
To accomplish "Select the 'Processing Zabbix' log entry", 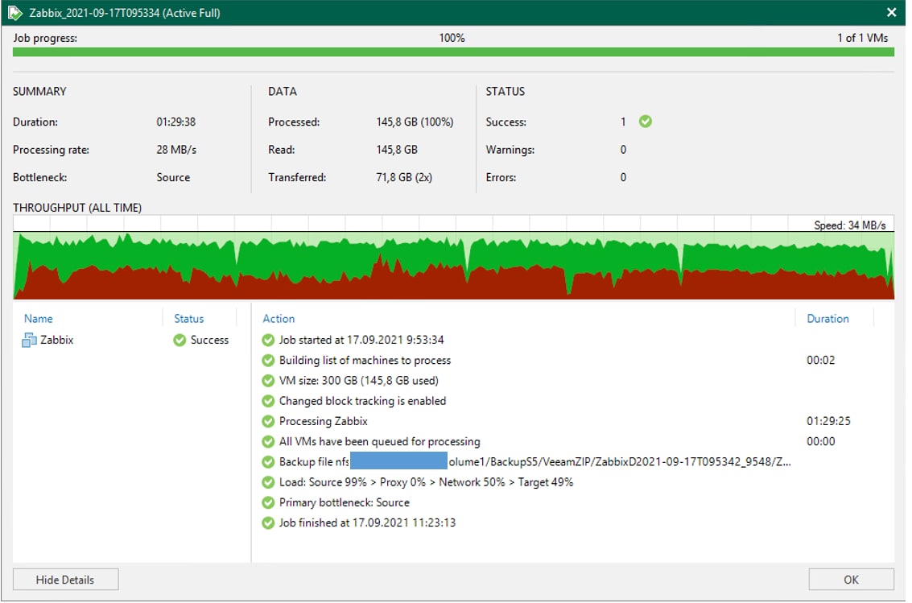I will pyautogui.click(x=325, y=423).
